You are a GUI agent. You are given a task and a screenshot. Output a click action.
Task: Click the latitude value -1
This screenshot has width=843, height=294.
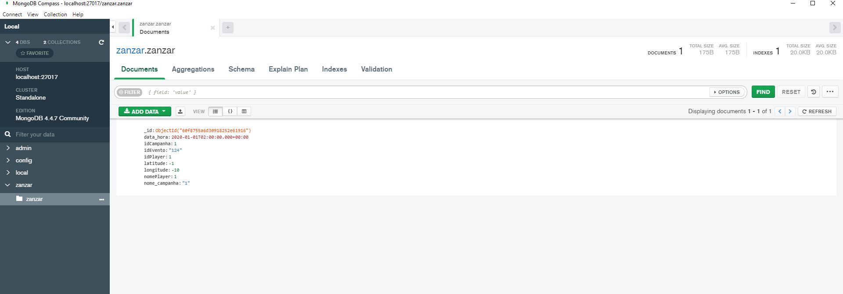tap(172, 164)
